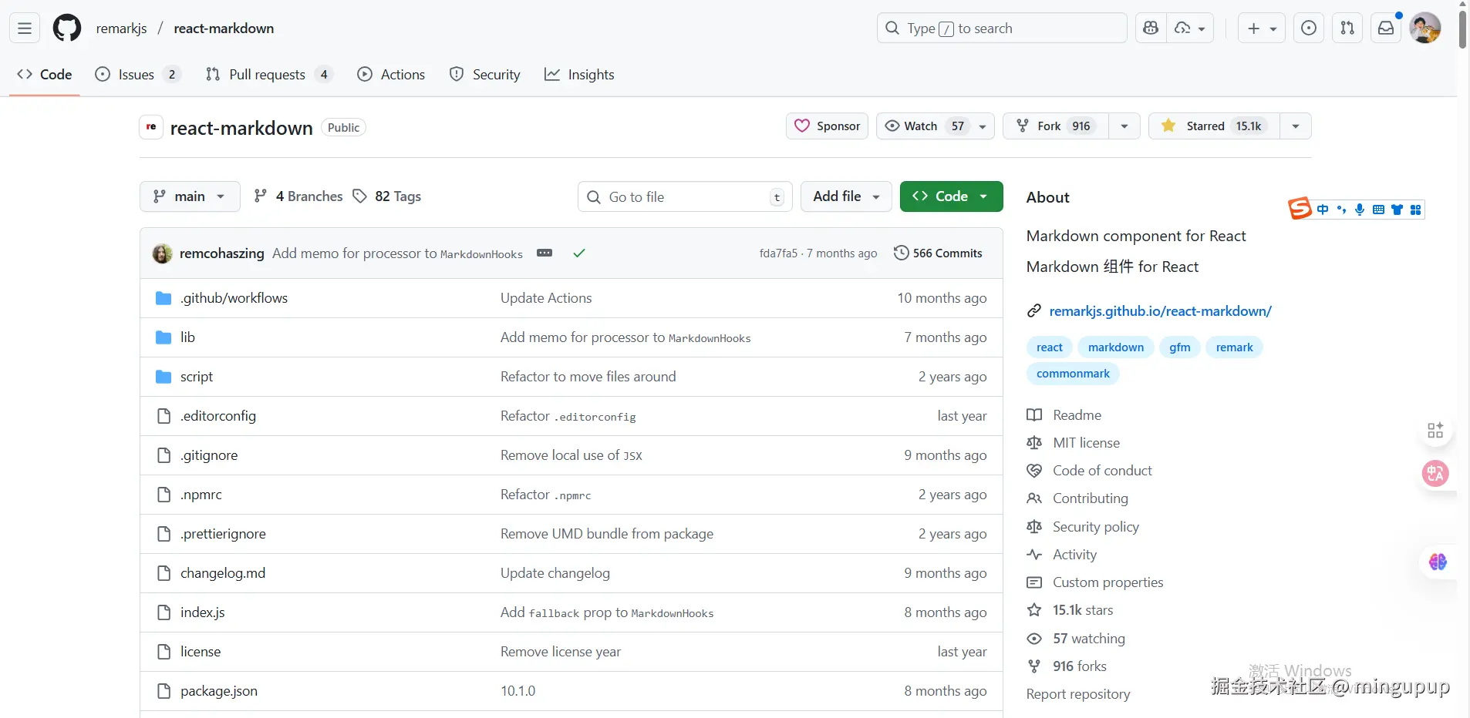Screen dimensions: 1470x718
Task: Open the issues circle-dot icon in header
Action: pos(1309,29)
